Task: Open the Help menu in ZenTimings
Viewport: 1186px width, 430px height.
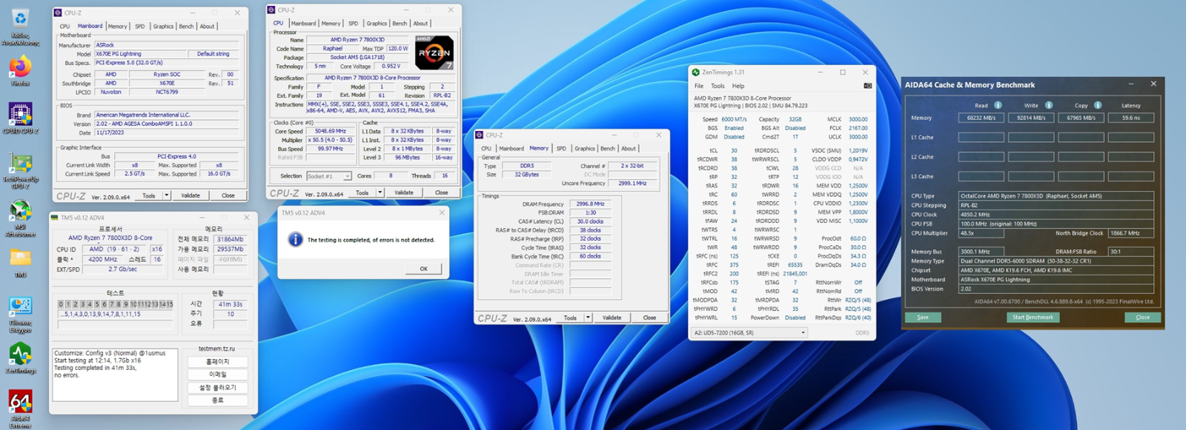Action: [738, 86]
